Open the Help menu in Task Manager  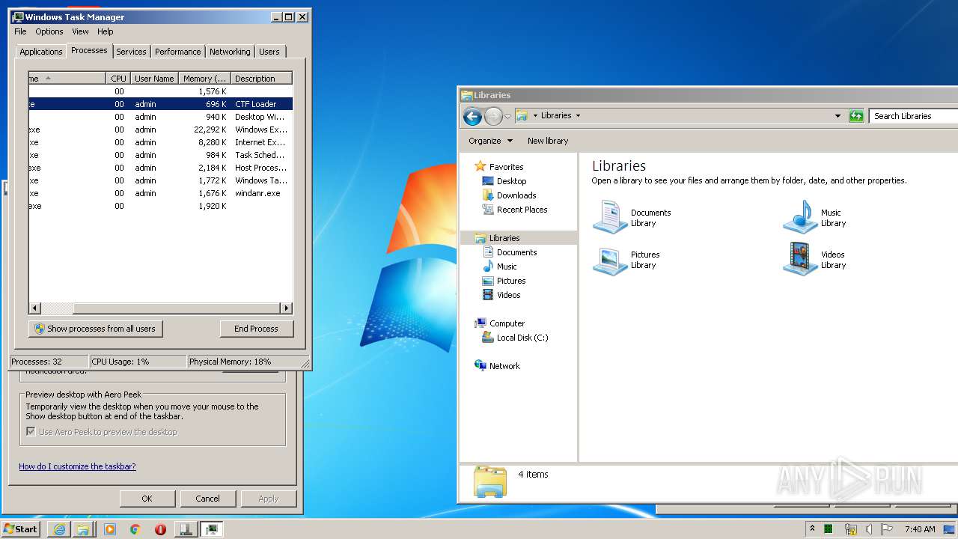pos(106,31)
